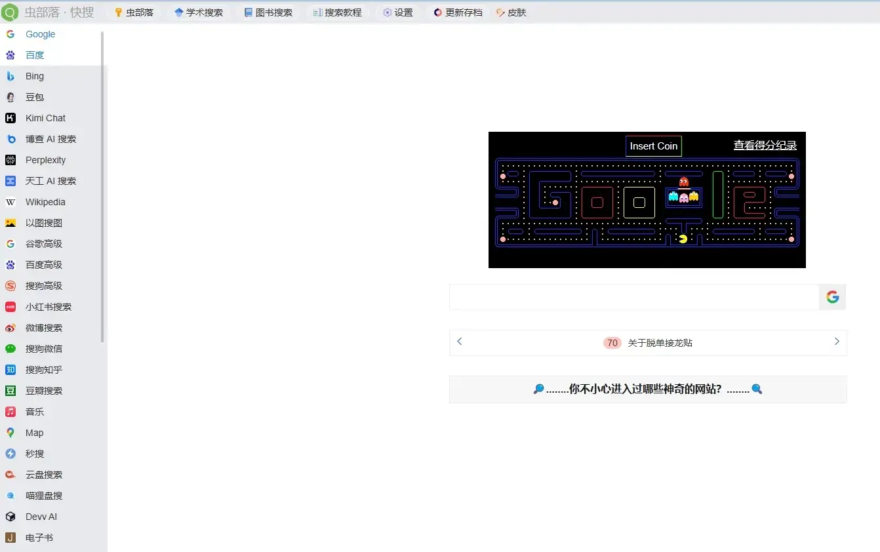Click the Google search submit button

[833, 297]
